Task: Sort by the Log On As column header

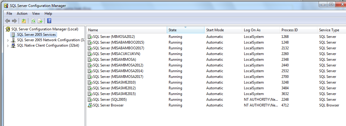Action: [x=261, y=30]
